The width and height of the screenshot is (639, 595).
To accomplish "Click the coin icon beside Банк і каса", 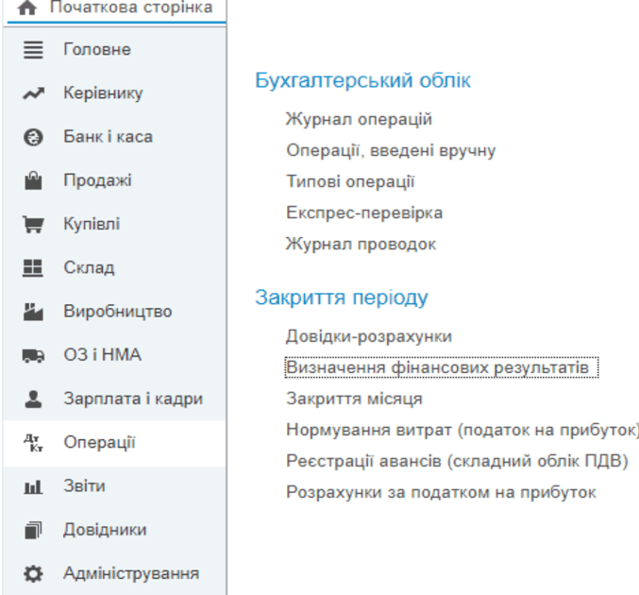I will coord(28,137).
